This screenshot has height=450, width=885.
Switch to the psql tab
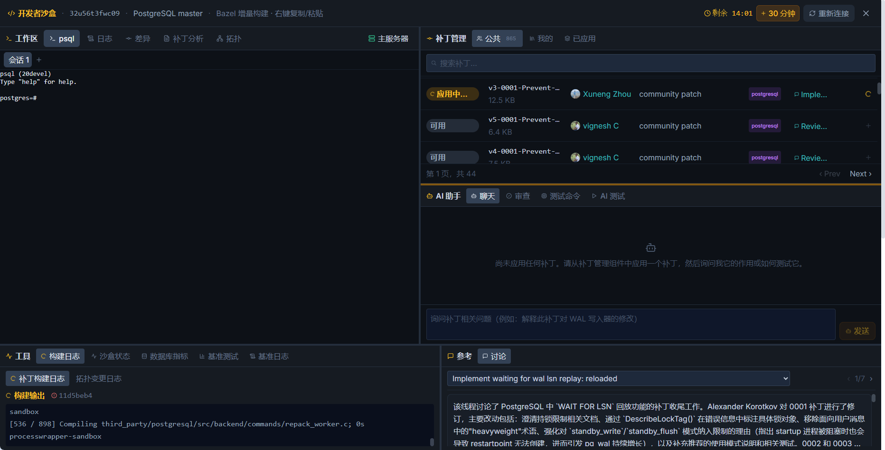pyautogui.click(x=62, y=38)
